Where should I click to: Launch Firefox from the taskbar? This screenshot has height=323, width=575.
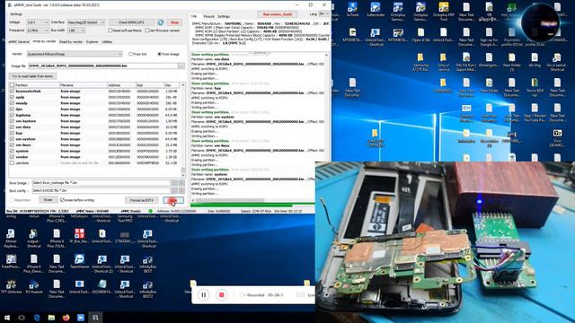pos(66,318)
